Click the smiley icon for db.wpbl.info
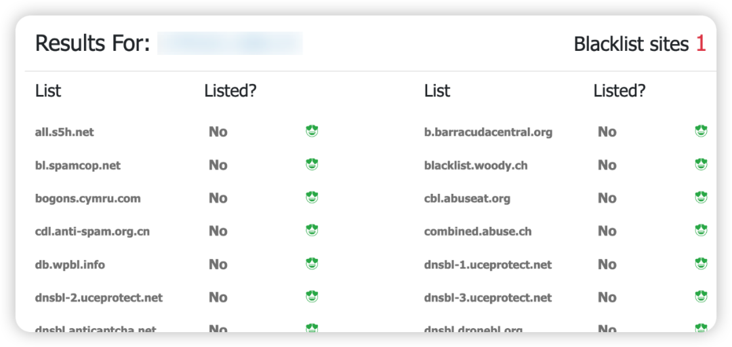This screenshot has height=347, width=732. 312,264
